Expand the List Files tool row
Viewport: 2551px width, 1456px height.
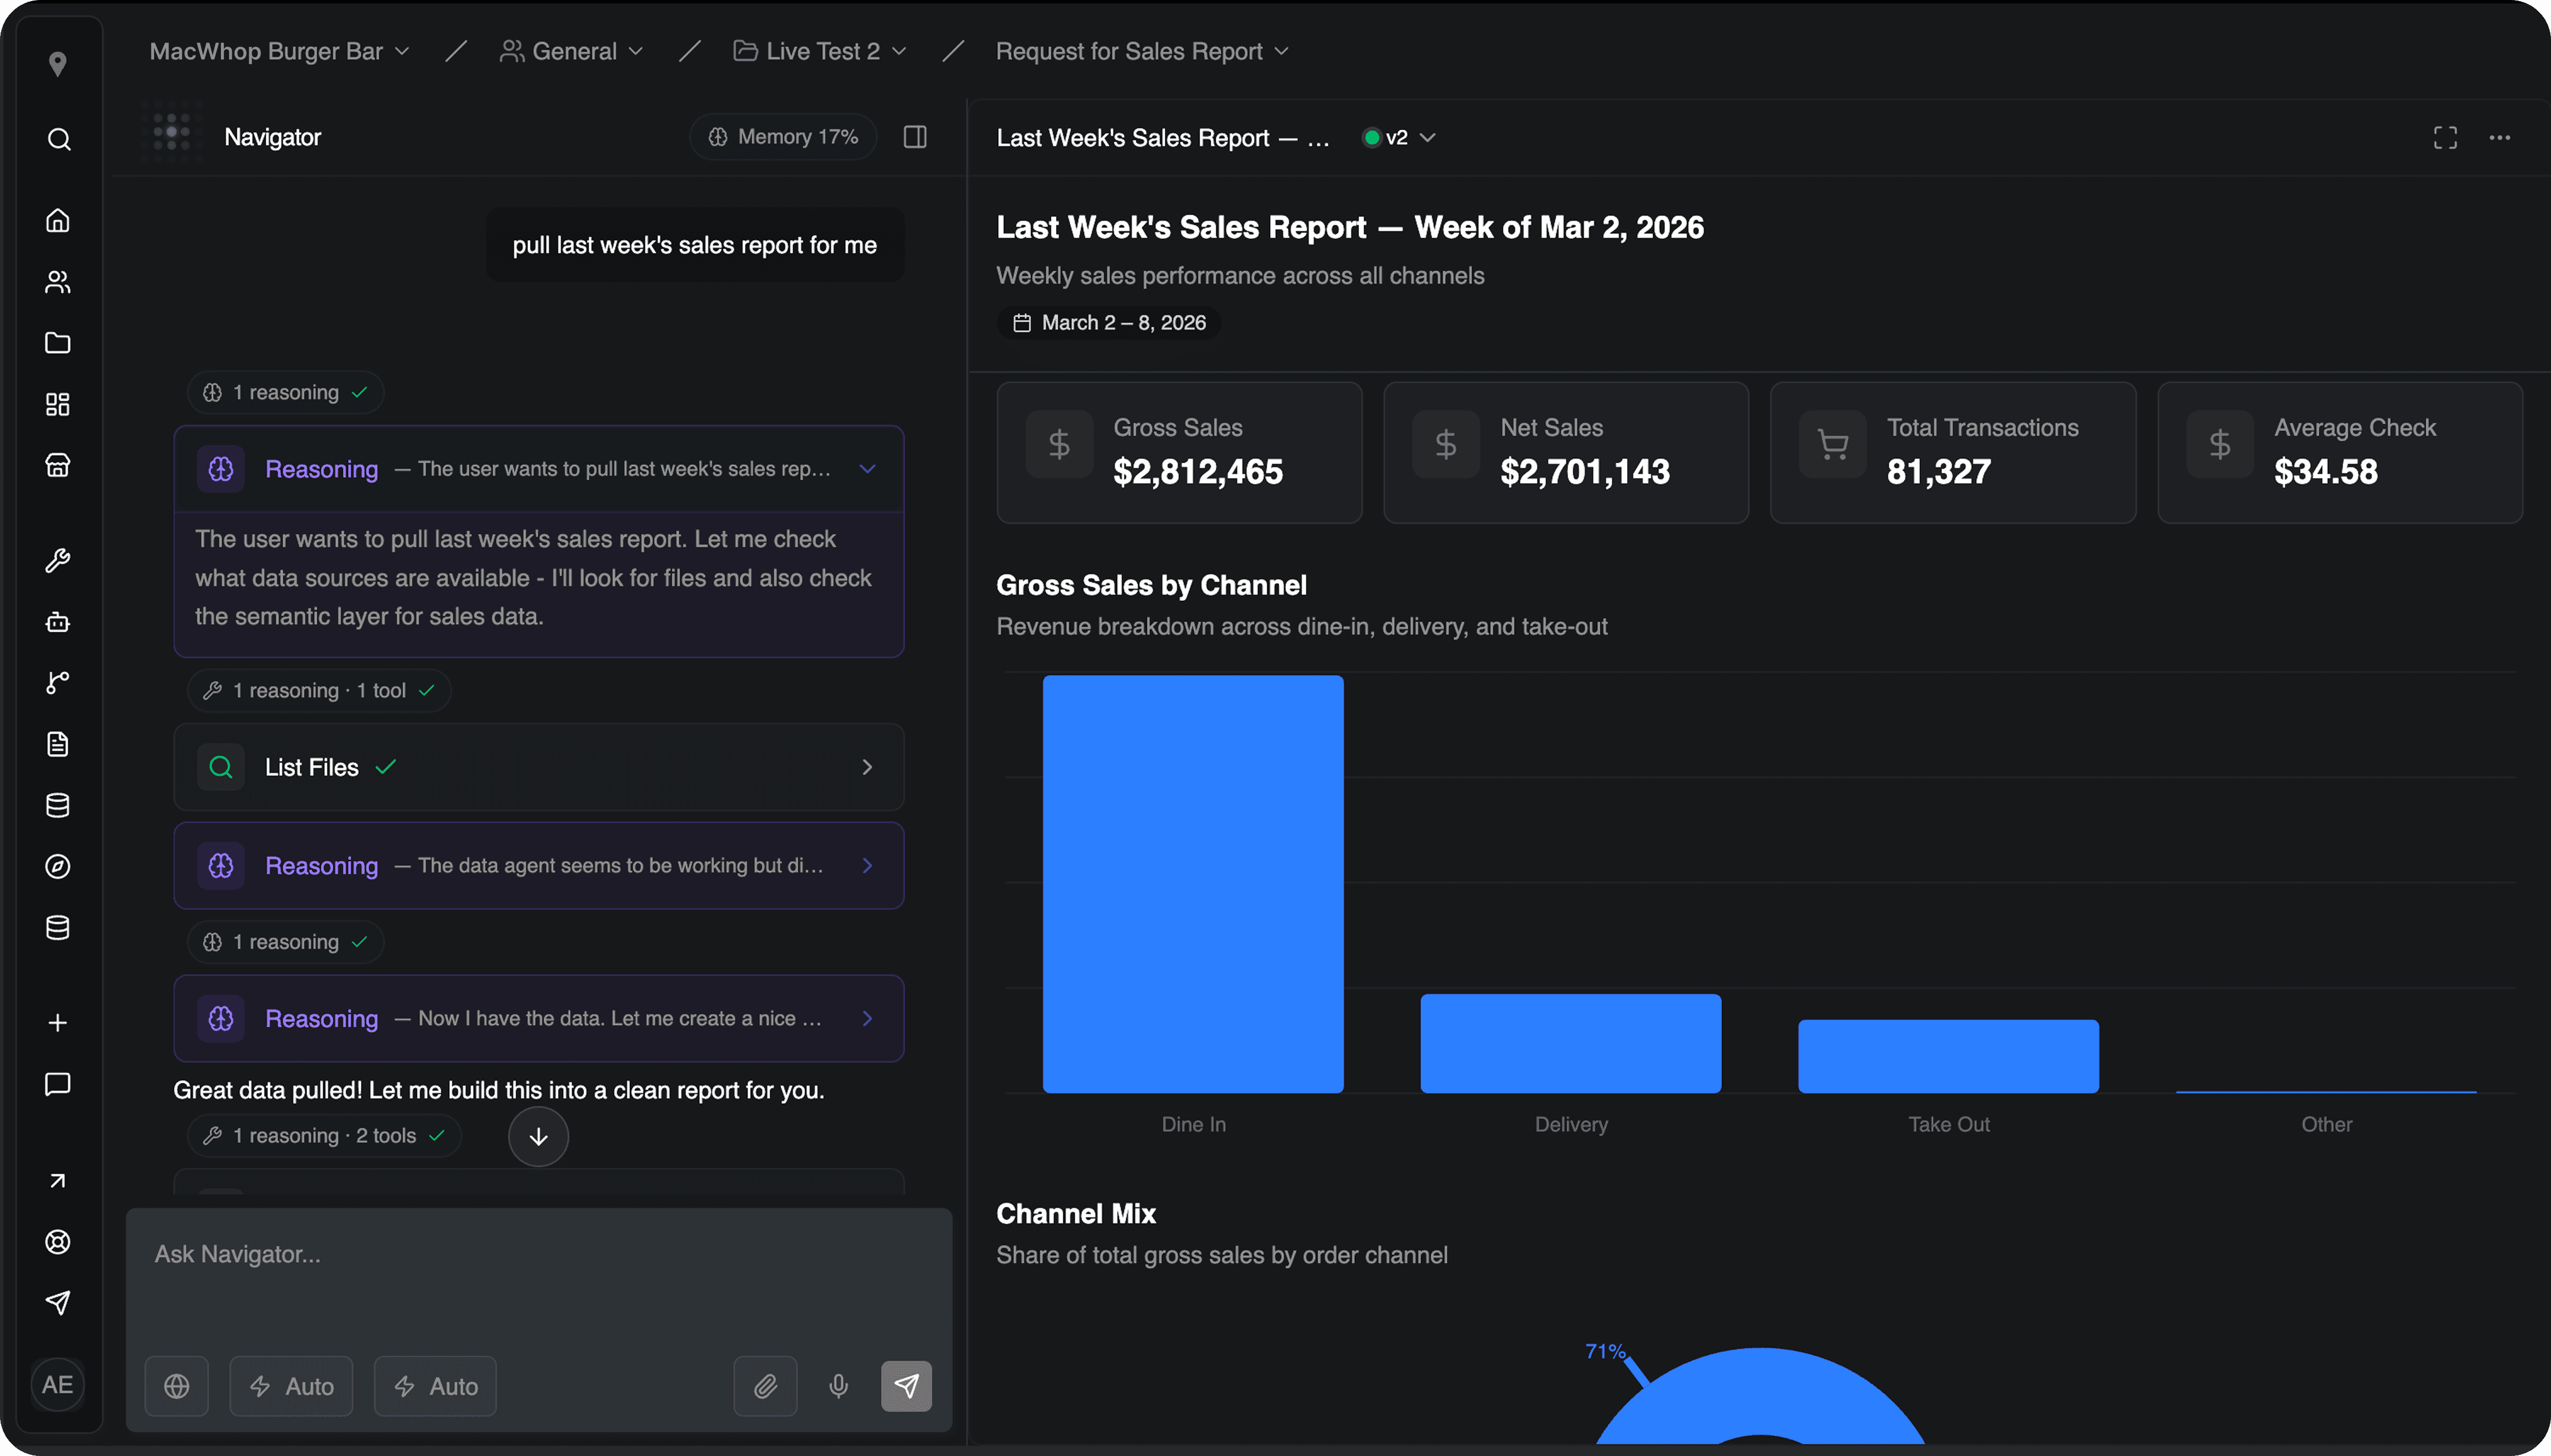click(538, 767)
